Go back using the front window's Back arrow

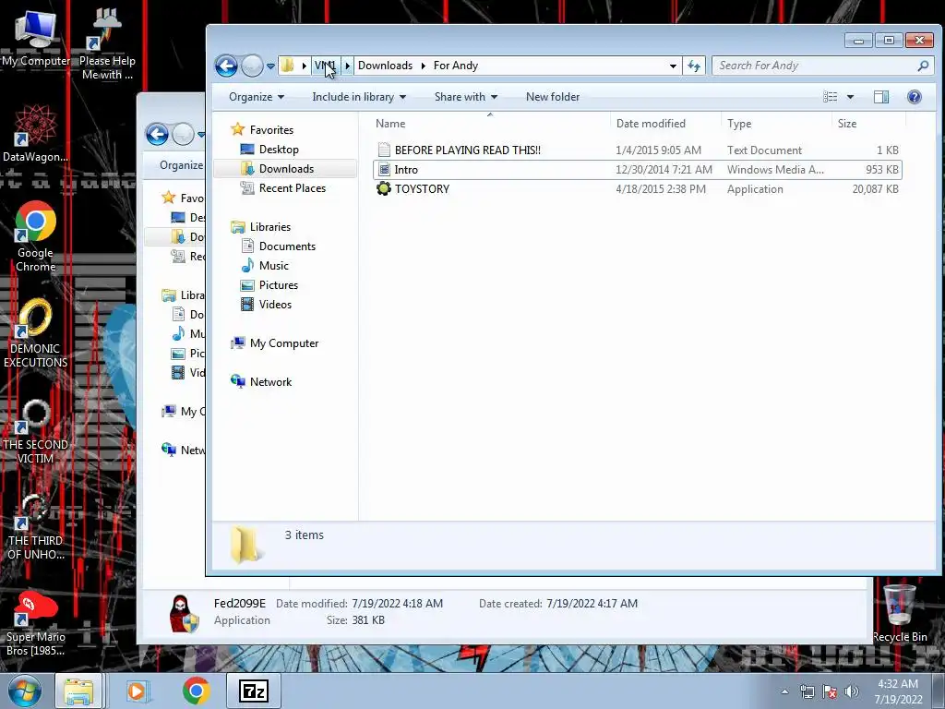click(227, 66)
